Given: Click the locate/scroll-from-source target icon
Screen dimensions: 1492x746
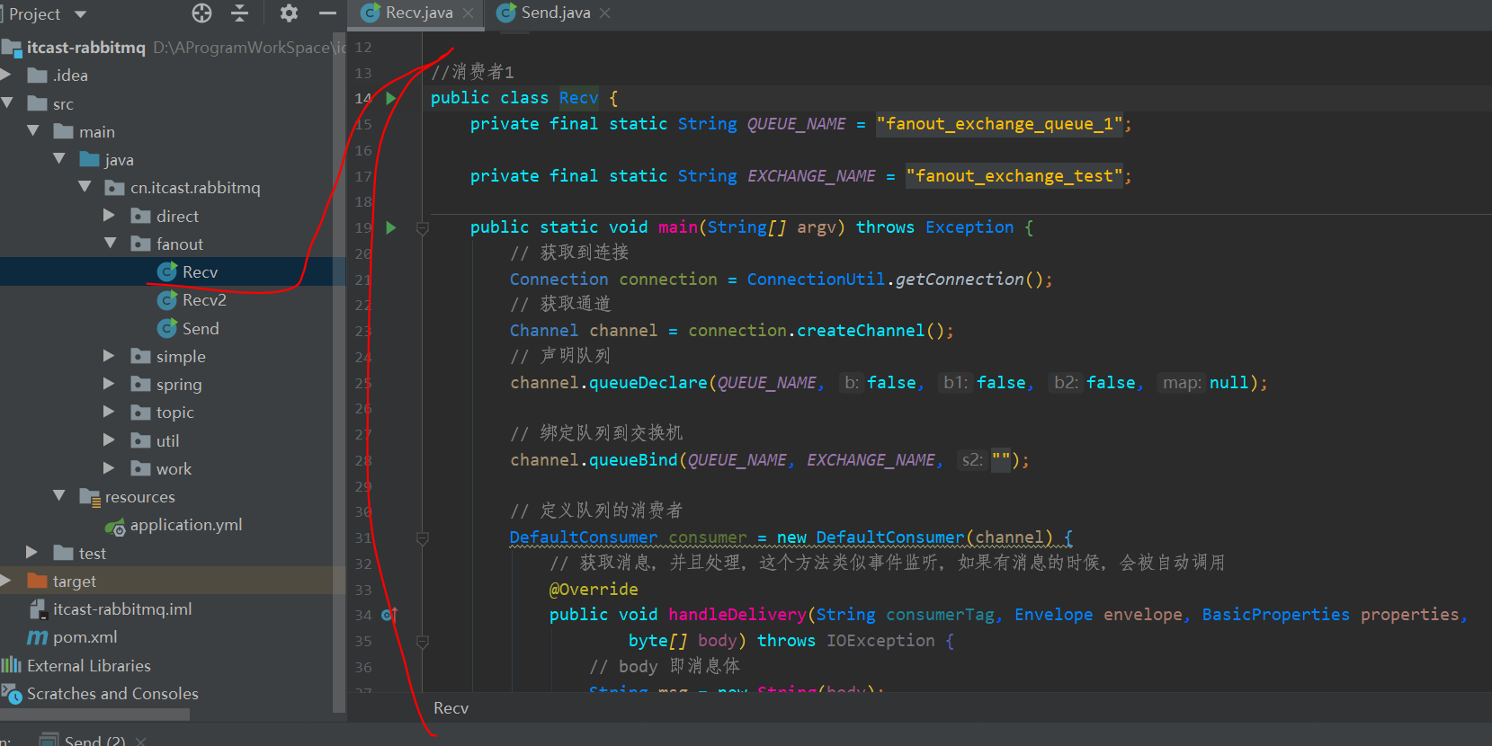Looking at the screenshot, I should [x=202, y=13].
